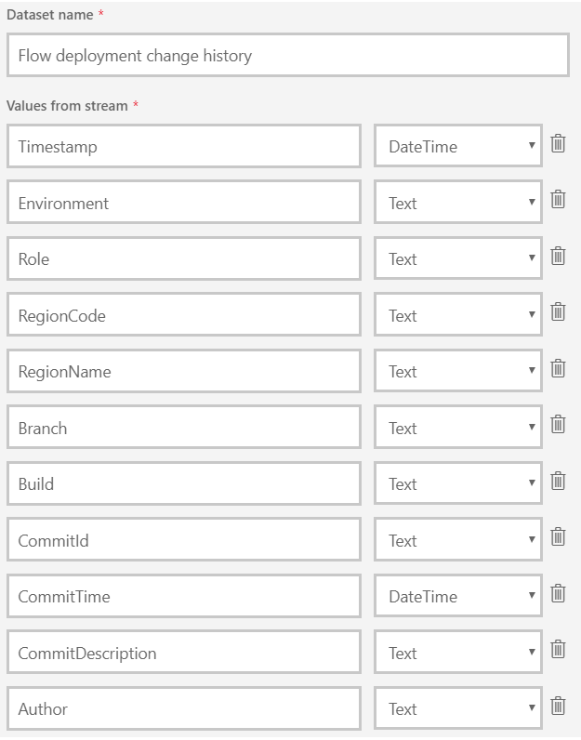581x740 pixels.
Task: Select the Author data type dropdown
Action: pyautogui.click(x=458, y=709)
